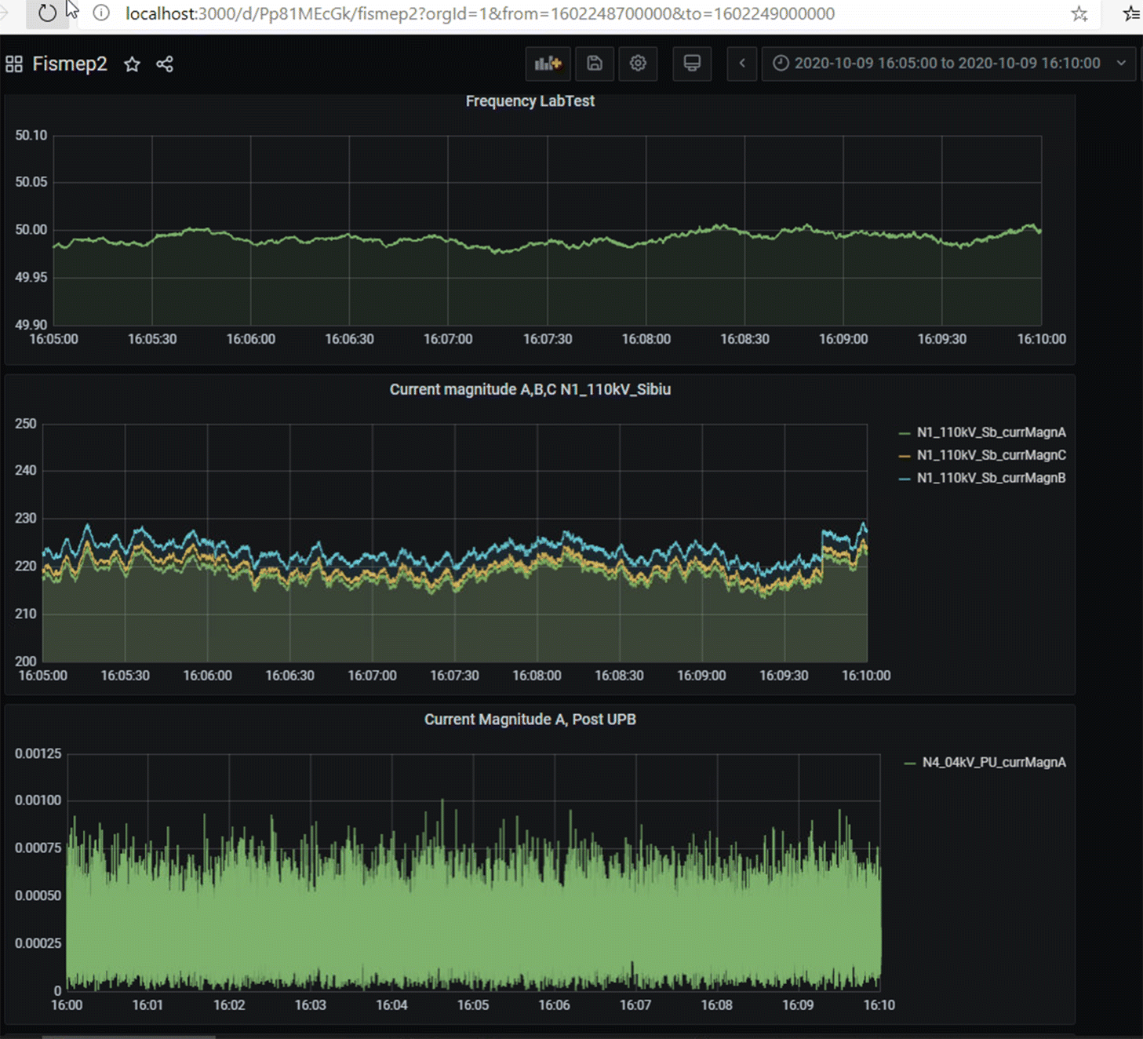The height and width of the screenshot is (1039, 1143).
Task: Toggle N1_110kV_Sb_currMagnB legend series
Action: [x=991, y=478]
